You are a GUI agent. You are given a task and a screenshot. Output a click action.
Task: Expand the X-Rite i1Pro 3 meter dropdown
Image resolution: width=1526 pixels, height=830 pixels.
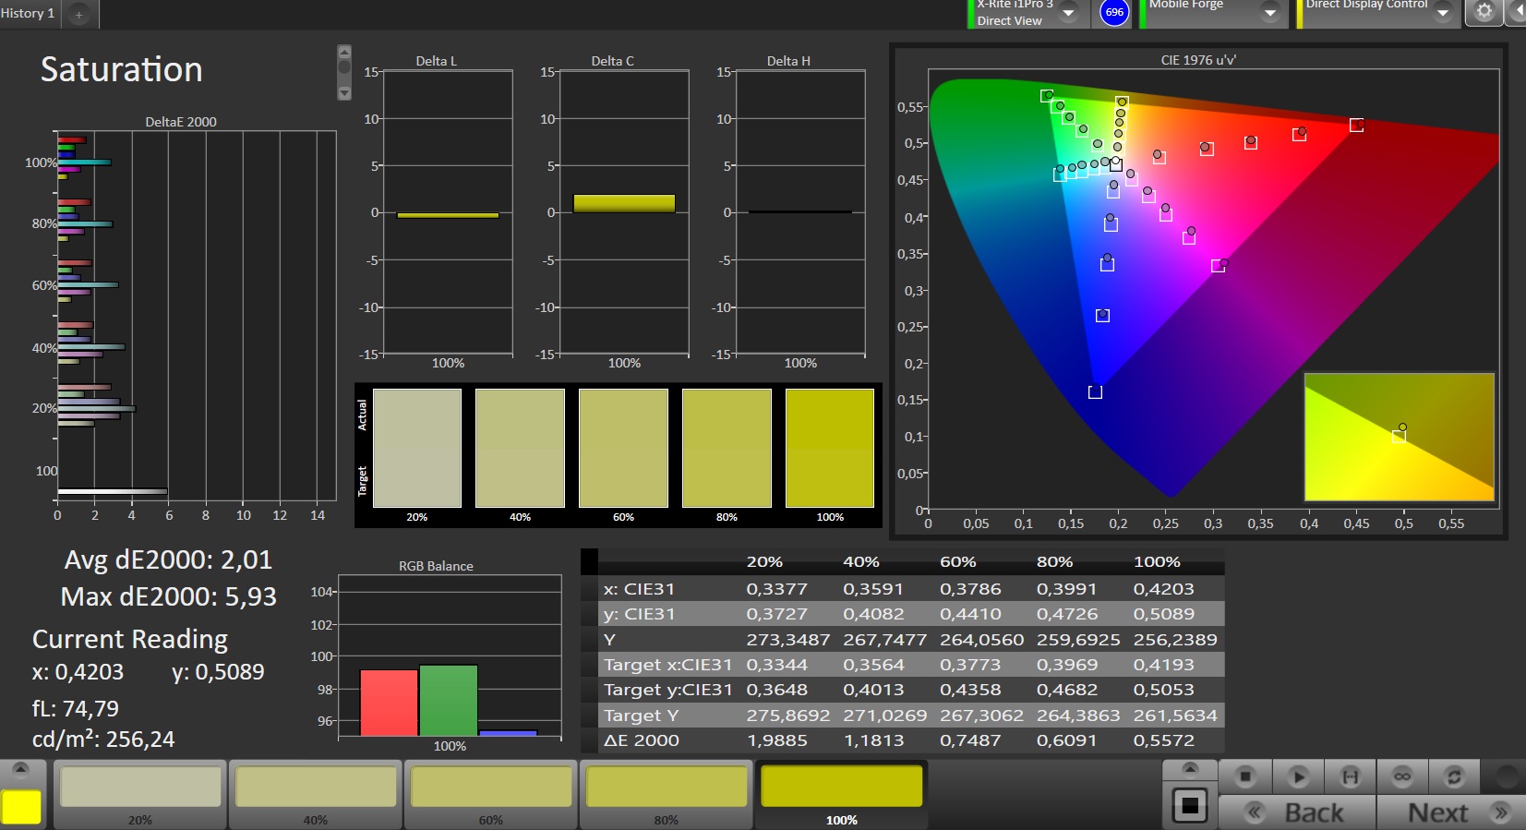point(1068,13)
